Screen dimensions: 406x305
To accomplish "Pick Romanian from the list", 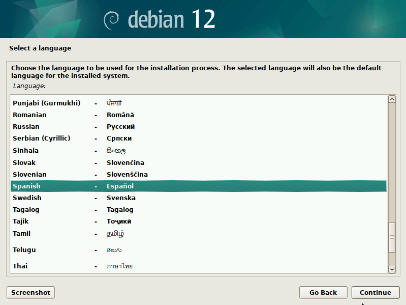I will click(29, 115).
